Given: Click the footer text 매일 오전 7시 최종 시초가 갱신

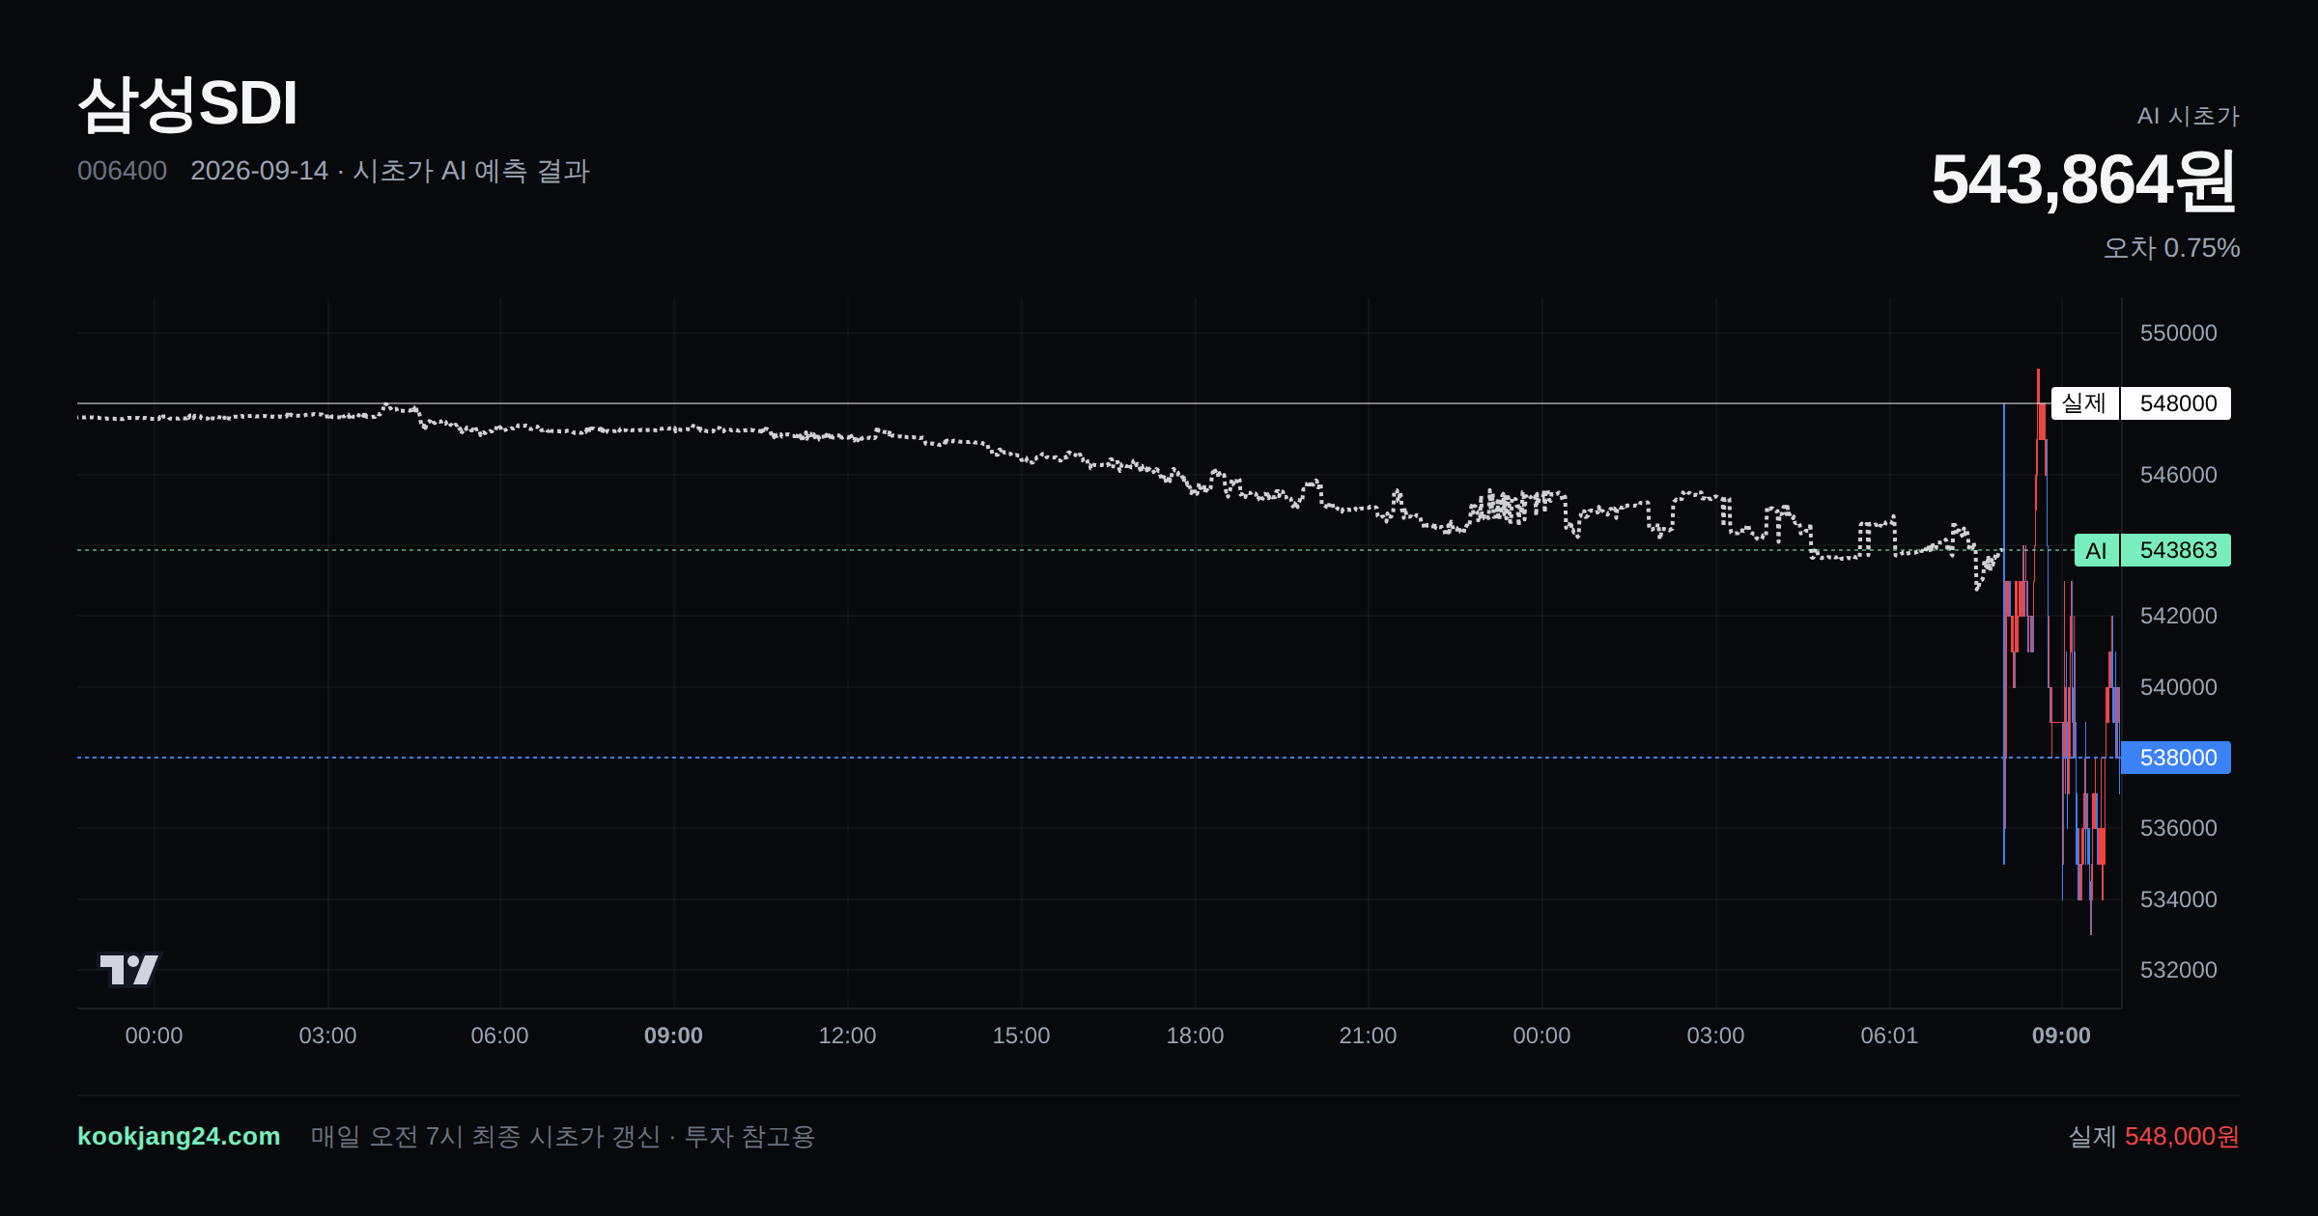Looking at the screenshot, I should (486, 1136).
